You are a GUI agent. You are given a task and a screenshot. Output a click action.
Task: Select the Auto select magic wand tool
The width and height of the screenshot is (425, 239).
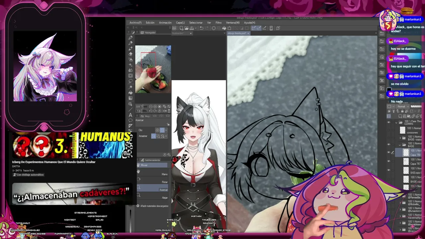[x=130, y=87]
